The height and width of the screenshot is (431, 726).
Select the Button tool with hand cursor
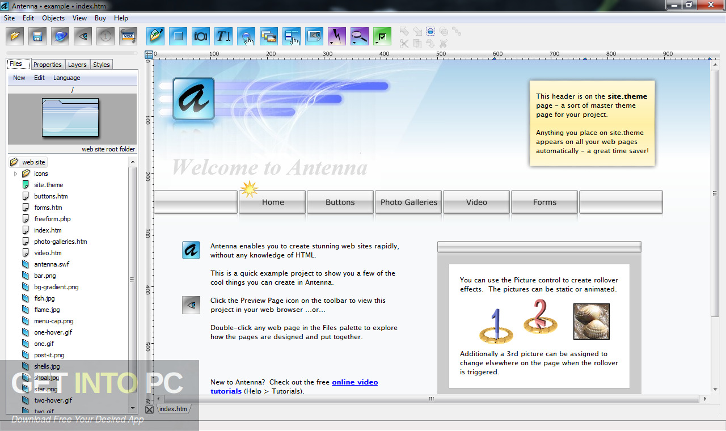tap(246, 36)
